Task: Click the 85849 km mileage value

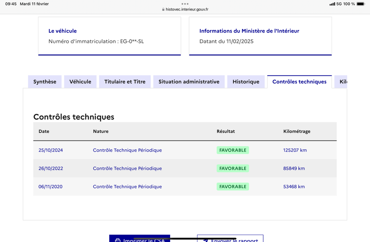Action: 294,168
